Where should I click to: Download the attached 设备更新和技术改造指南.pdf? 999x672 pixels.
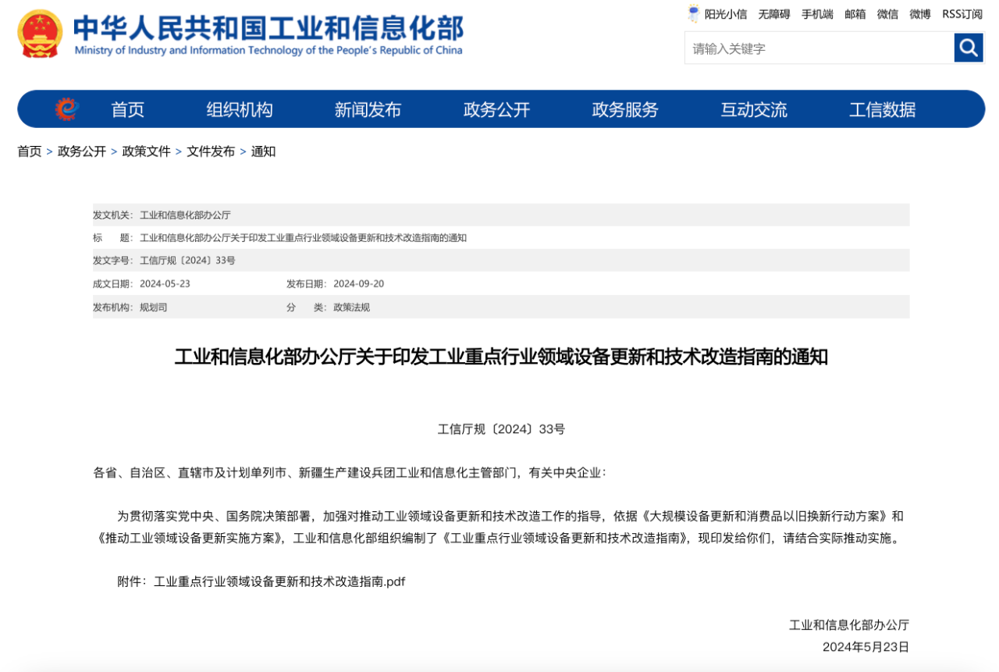click(x=279, y=581)
